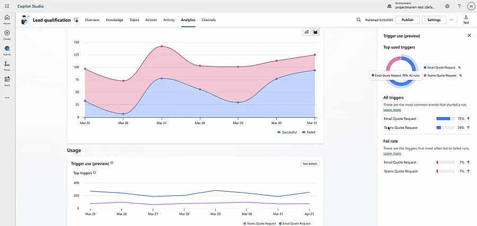Click the Publish button
Image resolution: width=477 pixels, height=226 pixels.
tap(407, 20)
